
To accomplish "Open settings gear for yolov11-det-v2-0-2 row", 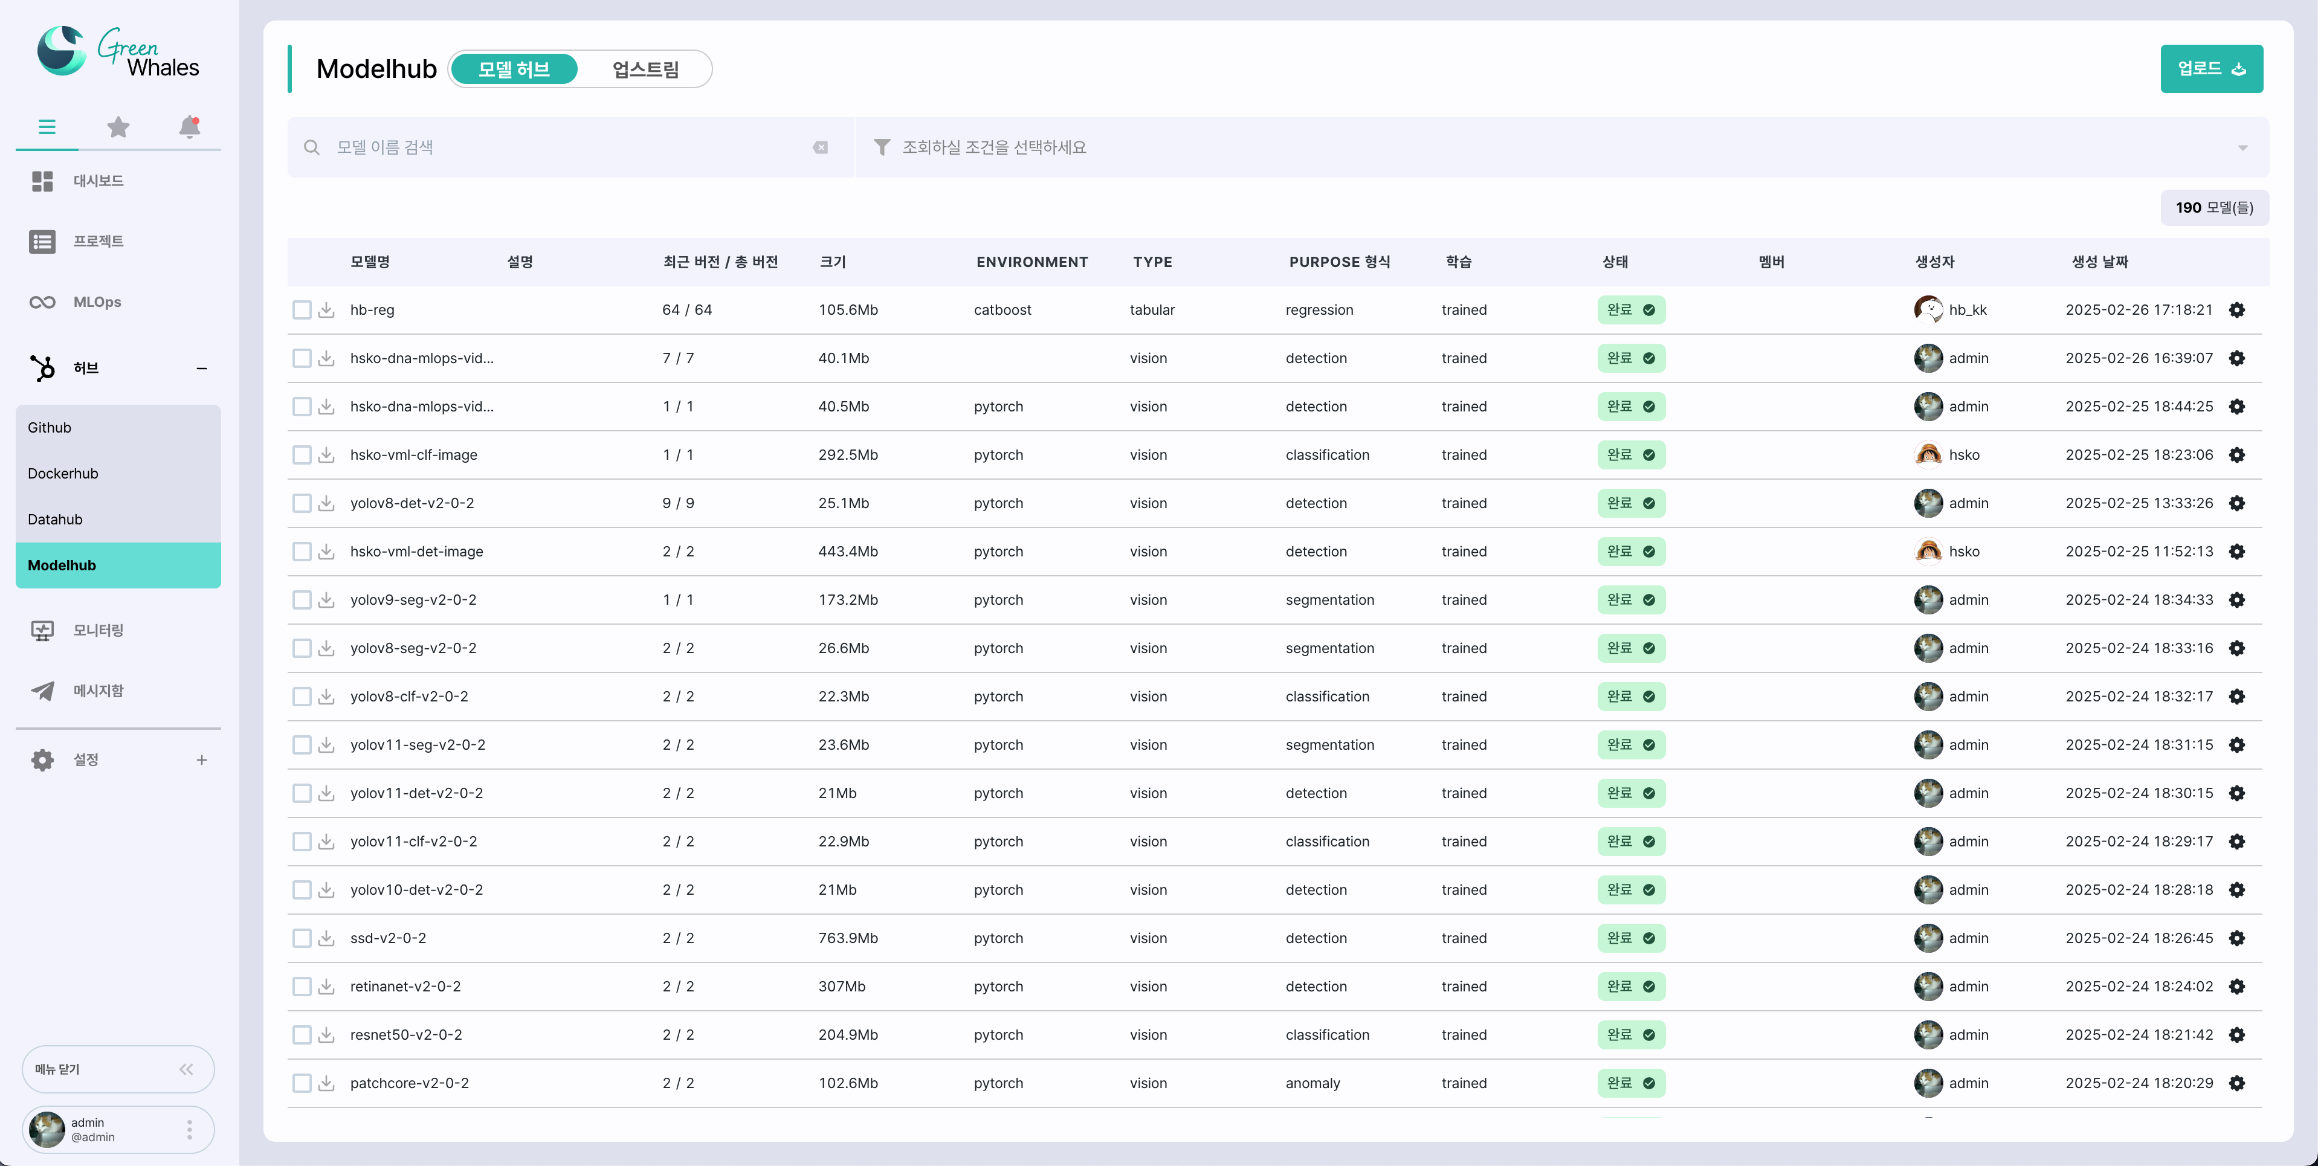I will (x=2237, y=793).
